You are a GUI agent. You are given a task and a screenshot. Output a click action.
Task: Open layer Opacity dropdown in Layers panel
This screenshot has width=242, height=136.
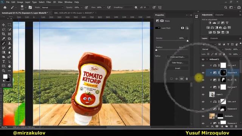240,49
